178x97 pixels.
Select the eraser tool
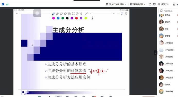[x=65, y=14]
